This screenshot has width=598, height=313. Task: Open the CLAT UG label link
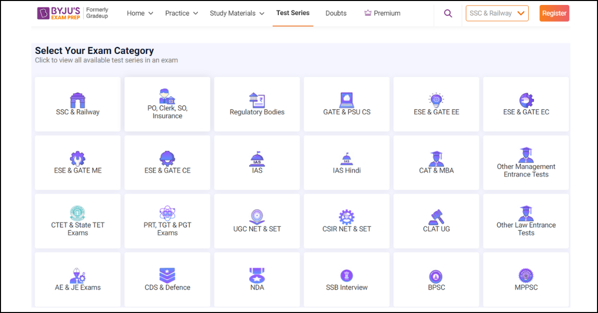pos(437,229)
